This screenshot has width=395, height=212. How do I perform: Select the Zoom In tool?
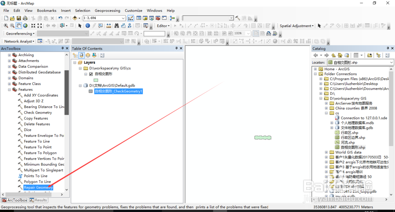coord(6,26)
